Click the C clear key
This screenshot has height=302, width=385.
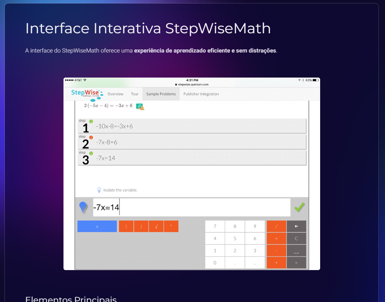296,239
